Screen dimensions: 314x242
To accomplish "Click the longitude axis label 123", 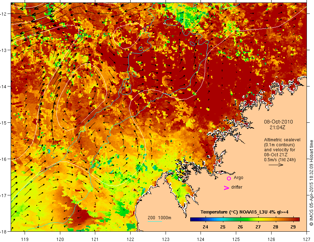I will pos(166,239).
